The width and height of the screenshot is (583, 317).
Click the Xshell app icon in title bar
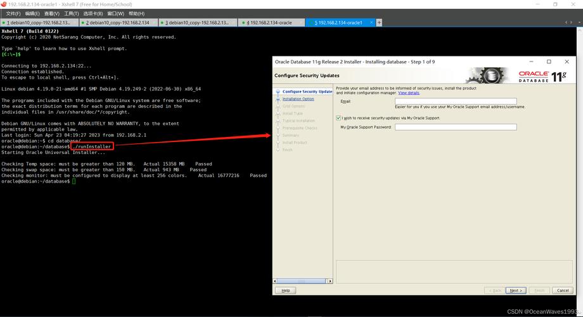click(x=4, y=4)
